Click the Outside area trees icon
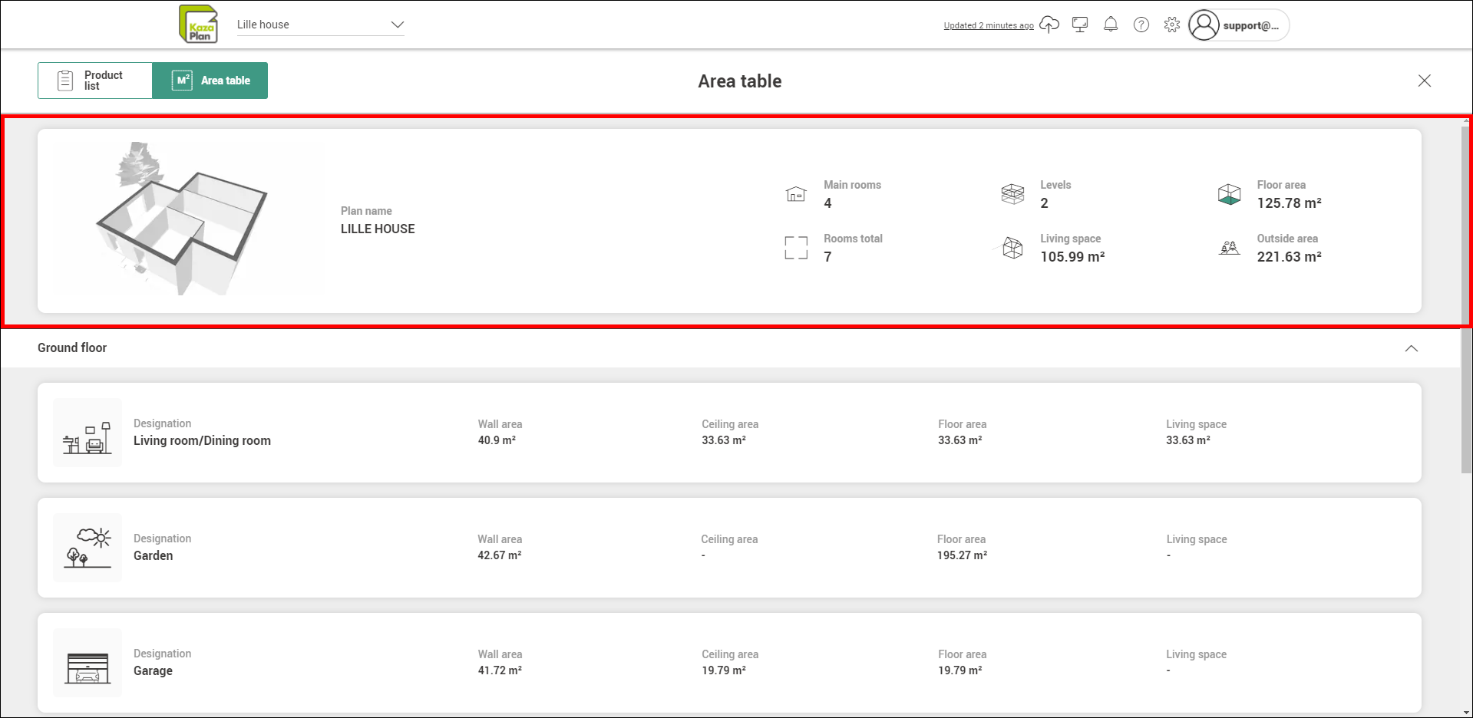1473x718 pixels. (x=1229, y=248)
